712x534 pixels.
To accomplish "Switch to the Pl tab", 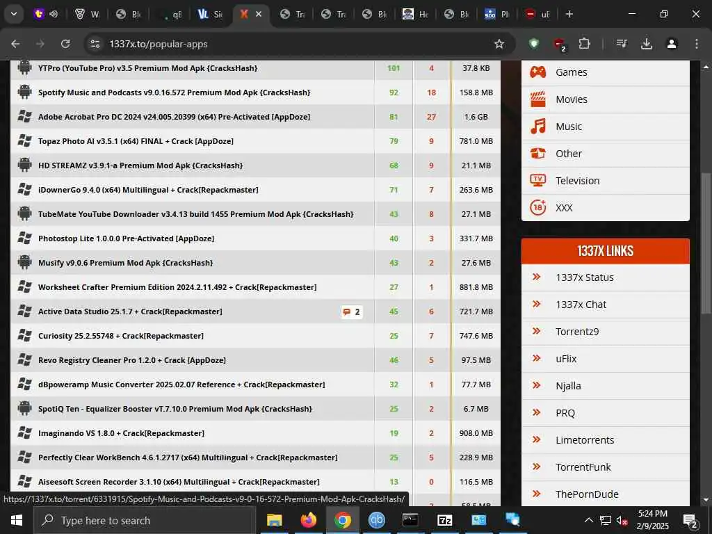I will click(498, 14).
